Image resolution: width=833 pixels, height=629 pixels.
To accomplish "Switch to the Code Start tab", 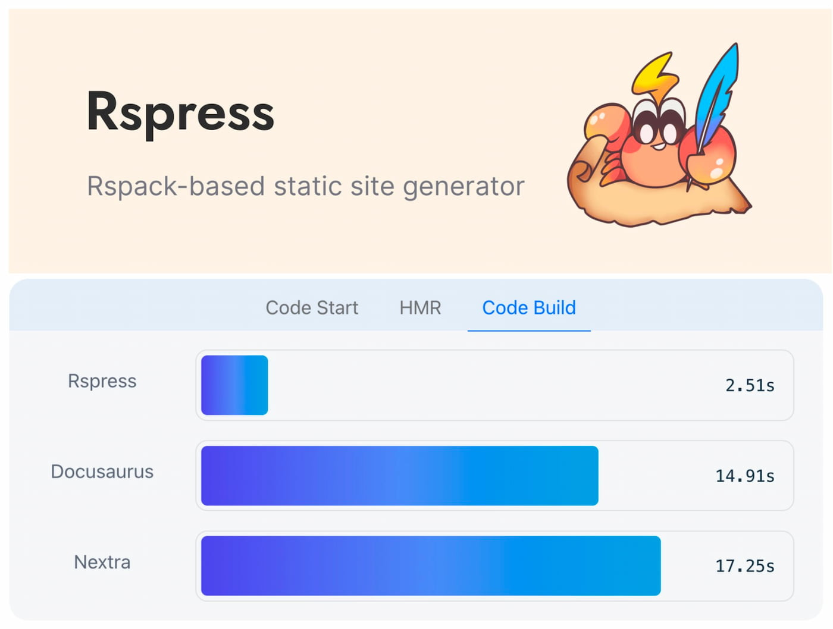I will [x=311, y=307].
